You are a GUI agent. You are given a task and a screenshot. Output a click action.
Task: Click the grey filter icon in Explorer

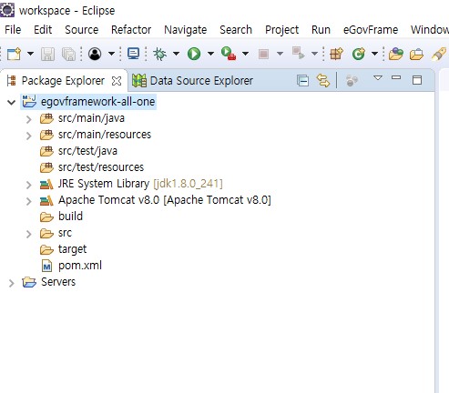pyautogui.click(x=352, y=81)
